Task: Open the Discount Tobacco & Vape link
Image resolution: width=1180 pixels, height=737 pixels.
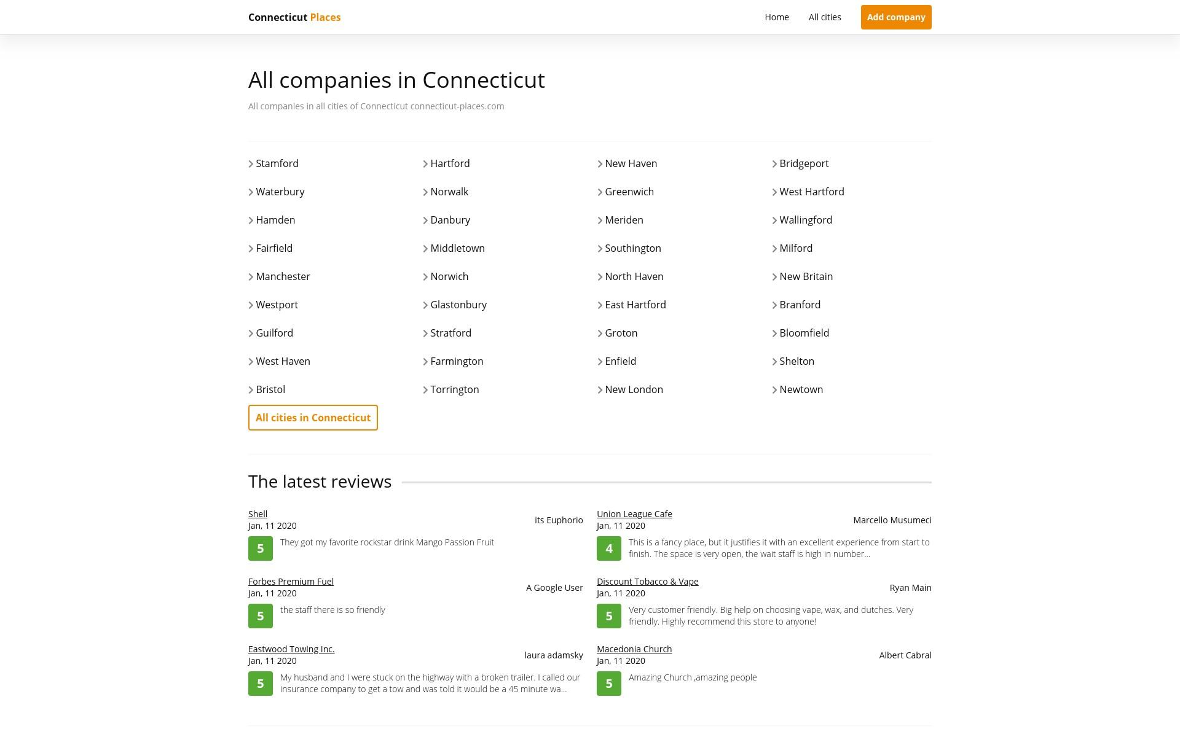Action: (x=647, y=582)
